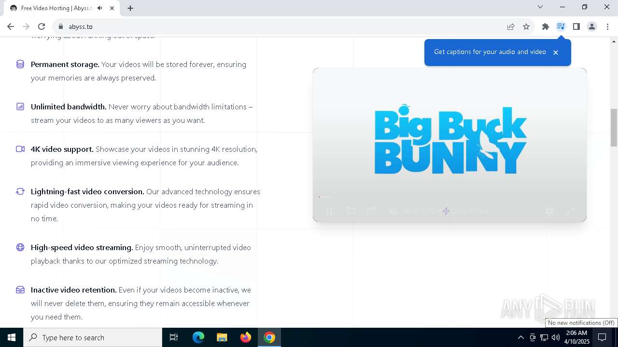Open the Windows Start menu

pyautogui.click(x=12, y=337)
